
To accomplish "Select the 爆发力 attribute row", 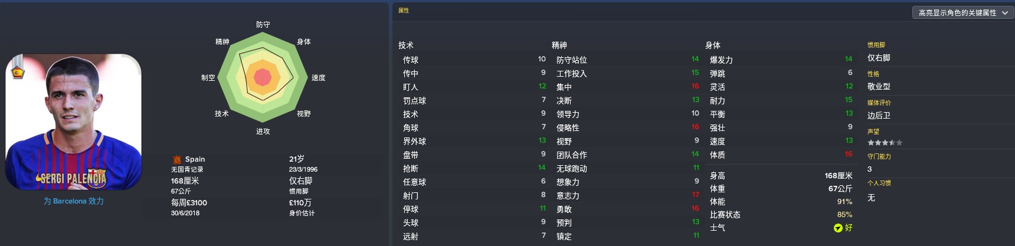I will (x=781, y=60).
